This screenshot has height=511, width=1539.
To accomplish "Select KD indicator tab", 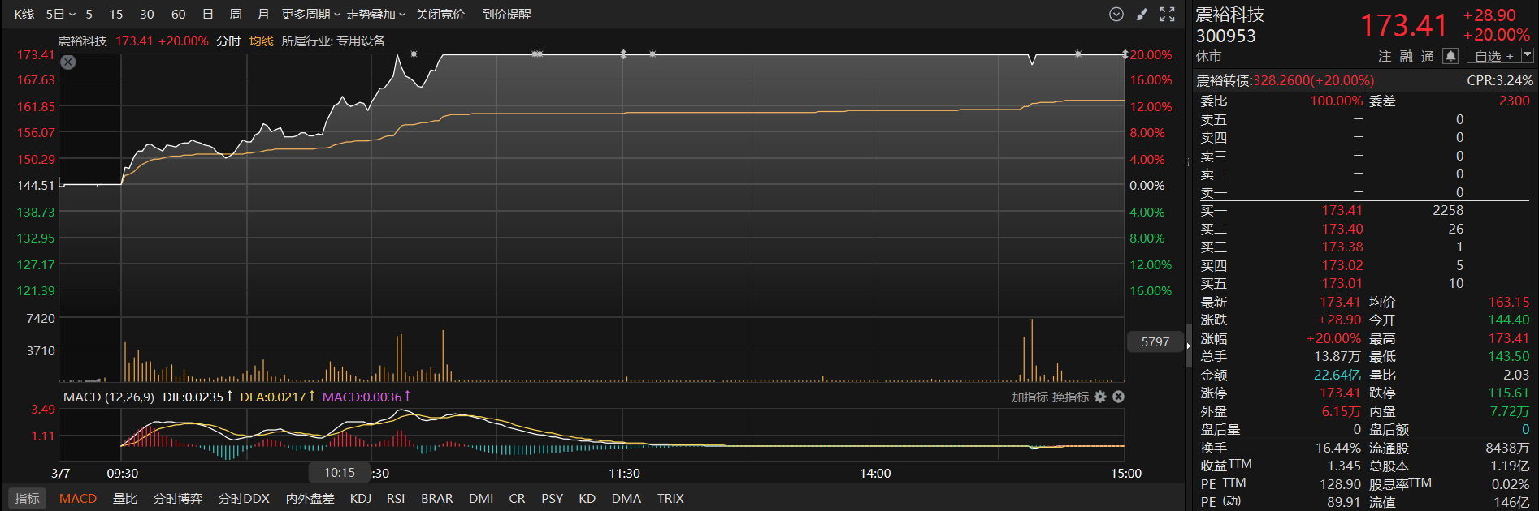I will (587, 499).
